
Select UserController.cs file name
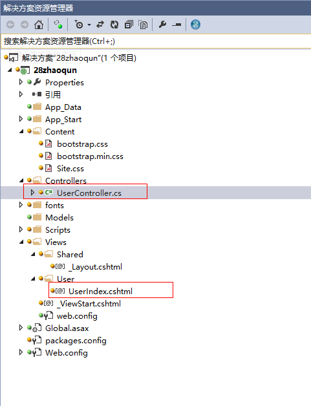89,193
